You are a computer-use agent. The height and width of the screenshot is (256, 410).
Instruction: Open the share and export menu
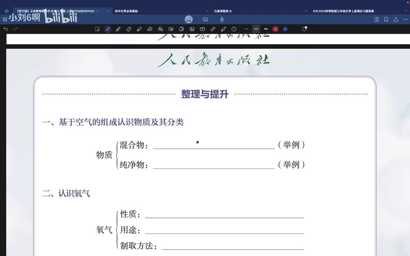(396, 19)
